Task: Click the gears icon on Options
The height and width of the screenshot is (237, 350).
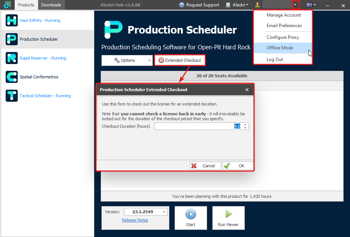Action: [x=117, y=60]
